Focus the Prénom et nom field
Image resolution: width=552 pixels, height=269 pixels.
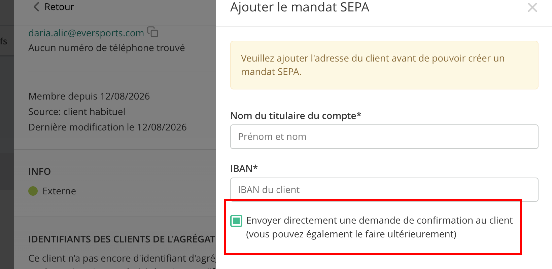point(384,137)
